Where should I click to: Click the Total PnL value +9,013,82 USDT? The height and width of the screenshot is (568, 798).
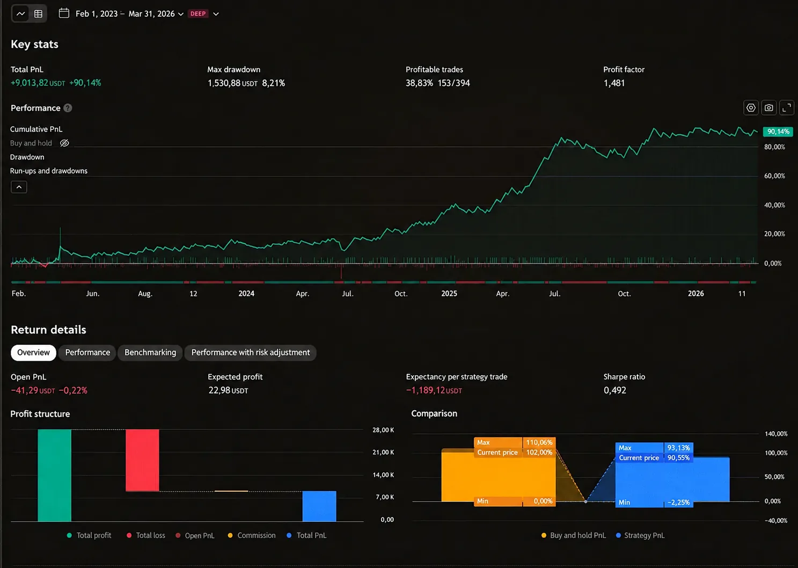[x=38, y=83]
